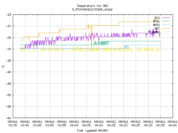Click the -25 y-axis tick label

[x=9, y=38]
